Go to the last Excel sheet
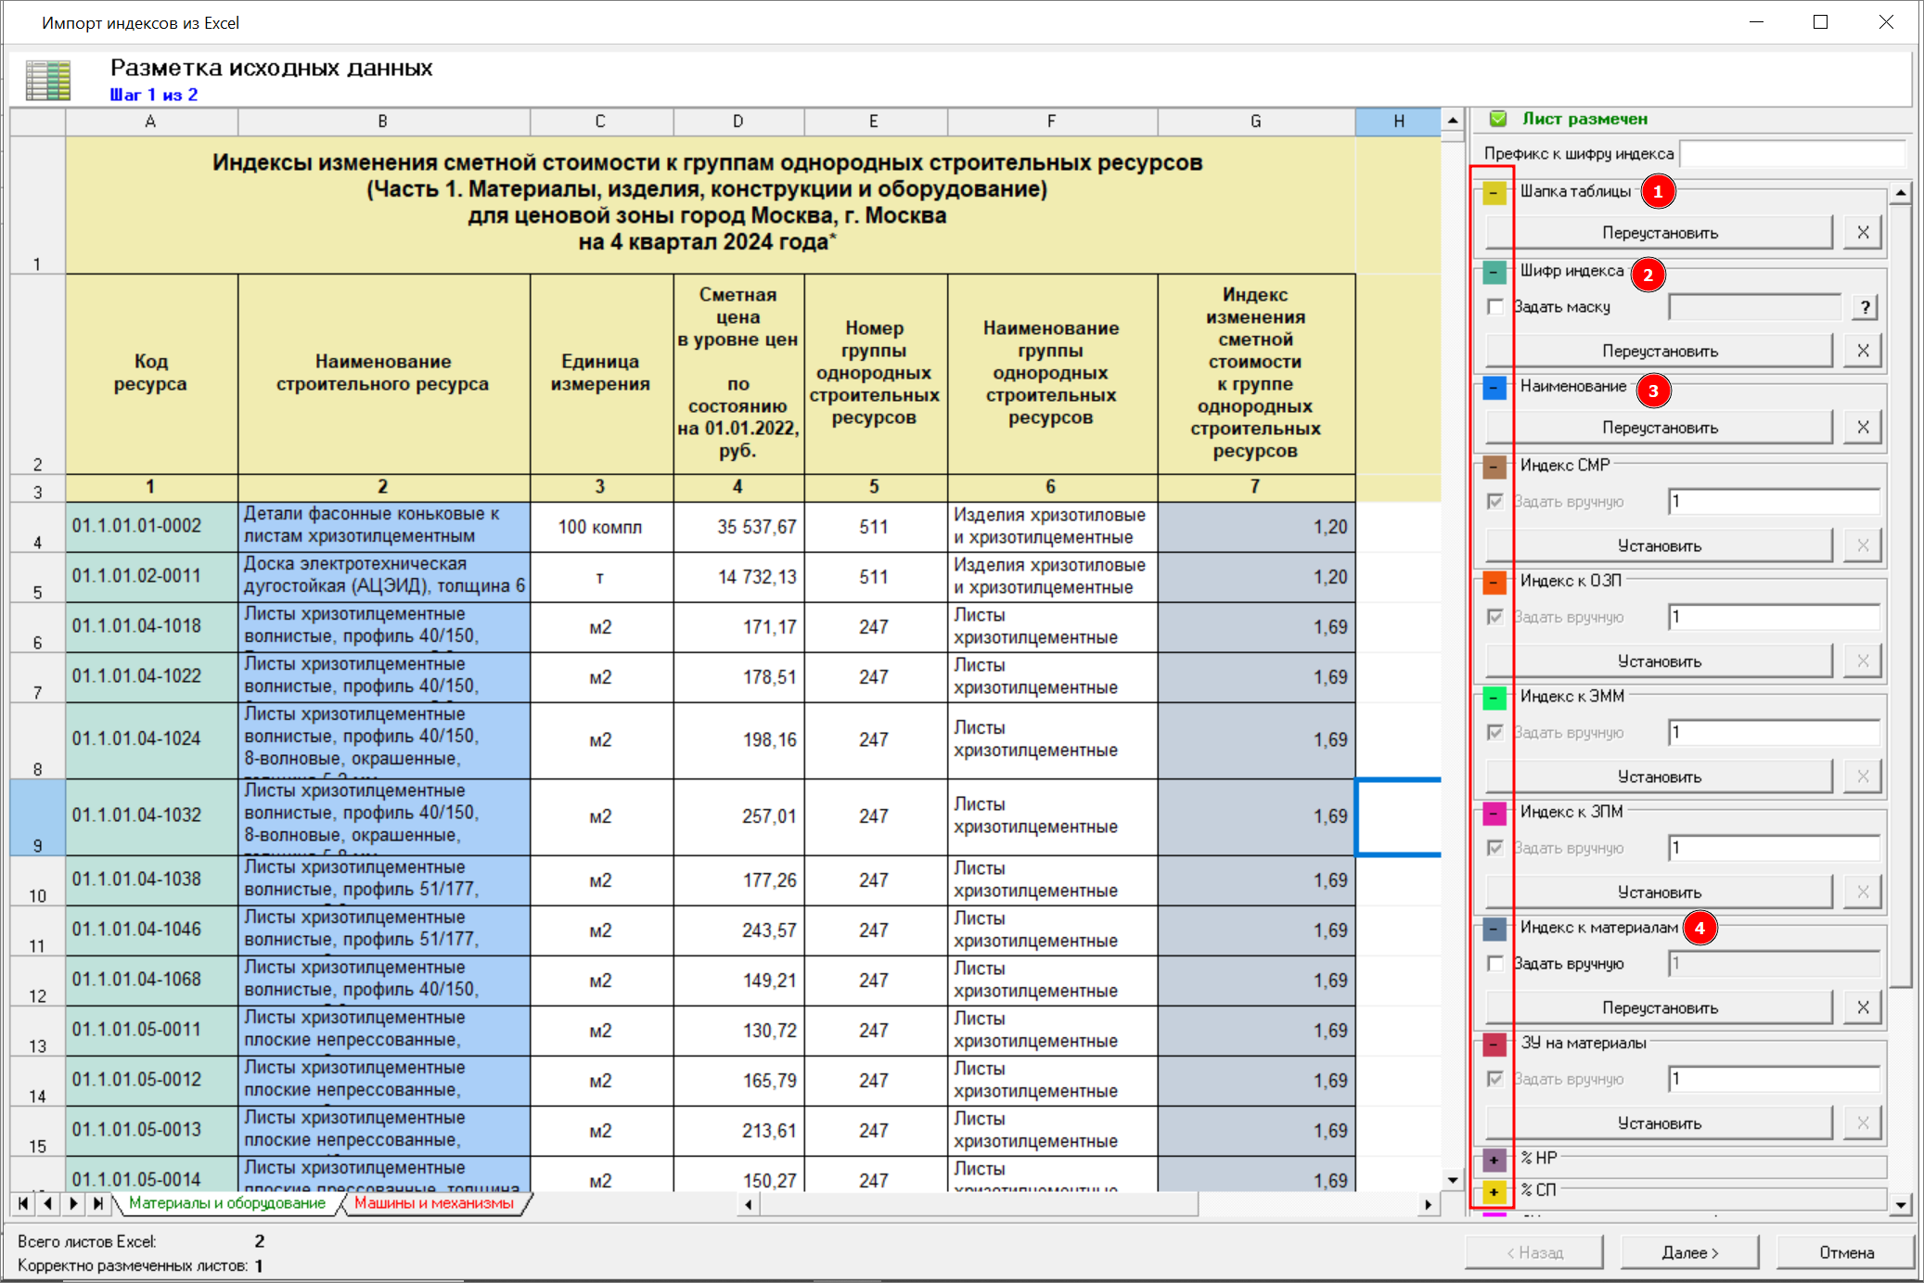Screen dimensions: 1924x1283 pyautogui.click(x=98, y=1203)
